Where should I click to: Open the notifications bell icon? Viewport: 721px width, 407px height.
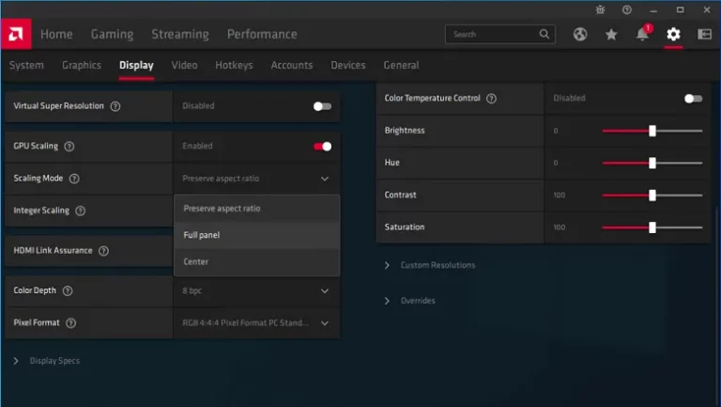pos(642,34)
